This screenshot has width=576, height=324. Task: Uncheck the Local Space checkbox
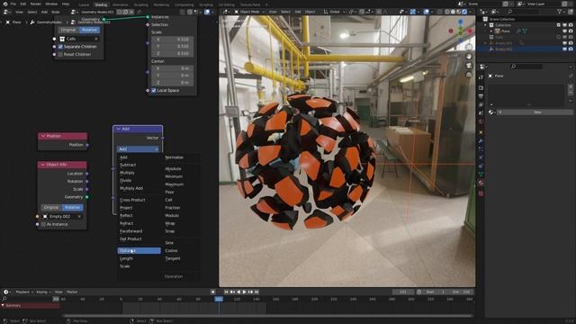[x=154, y=90]
